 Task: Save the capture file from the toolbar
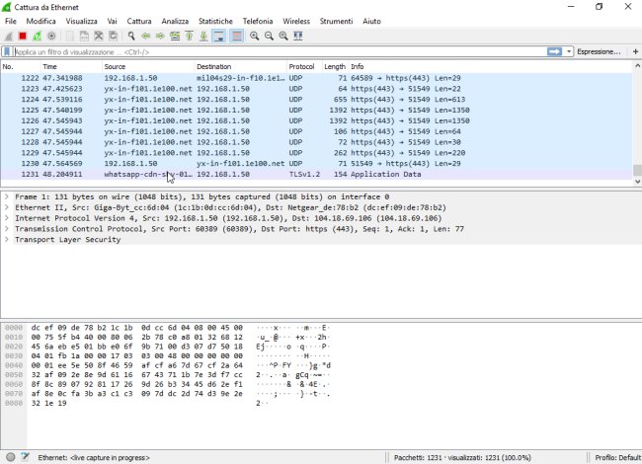point(84,36)
